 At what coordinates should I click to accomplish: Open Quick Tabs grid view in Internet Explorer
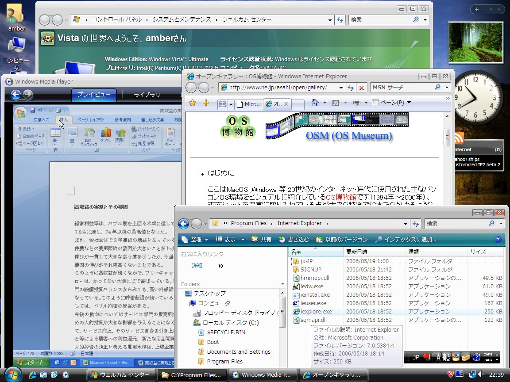pos(223,104)
